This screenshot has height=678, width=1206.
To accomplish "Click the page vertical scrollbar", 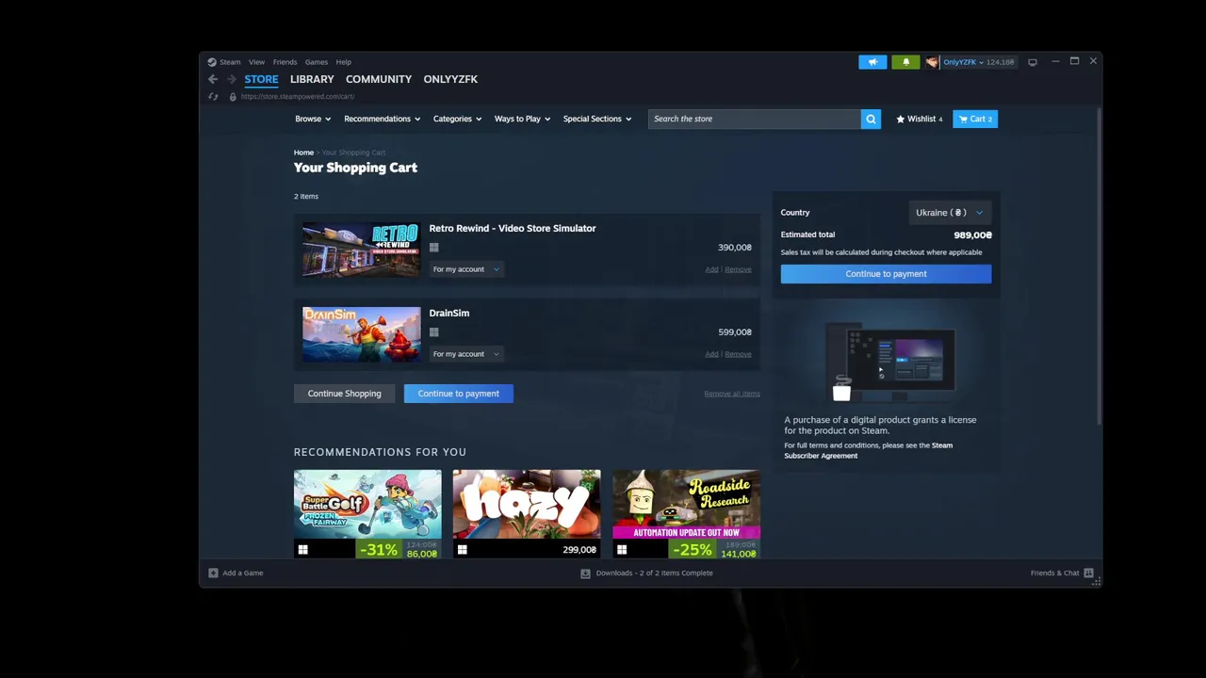I will (x=1098, y=267).
